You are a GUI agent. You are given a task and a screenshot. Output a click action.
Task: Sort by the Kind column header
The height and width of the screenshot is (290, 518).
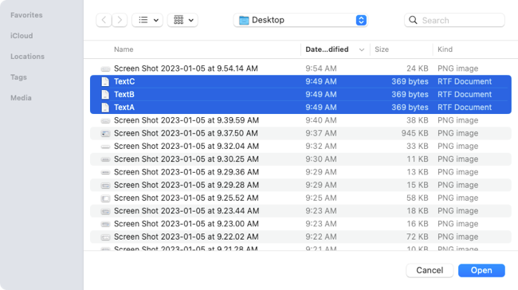pos(445,49)
